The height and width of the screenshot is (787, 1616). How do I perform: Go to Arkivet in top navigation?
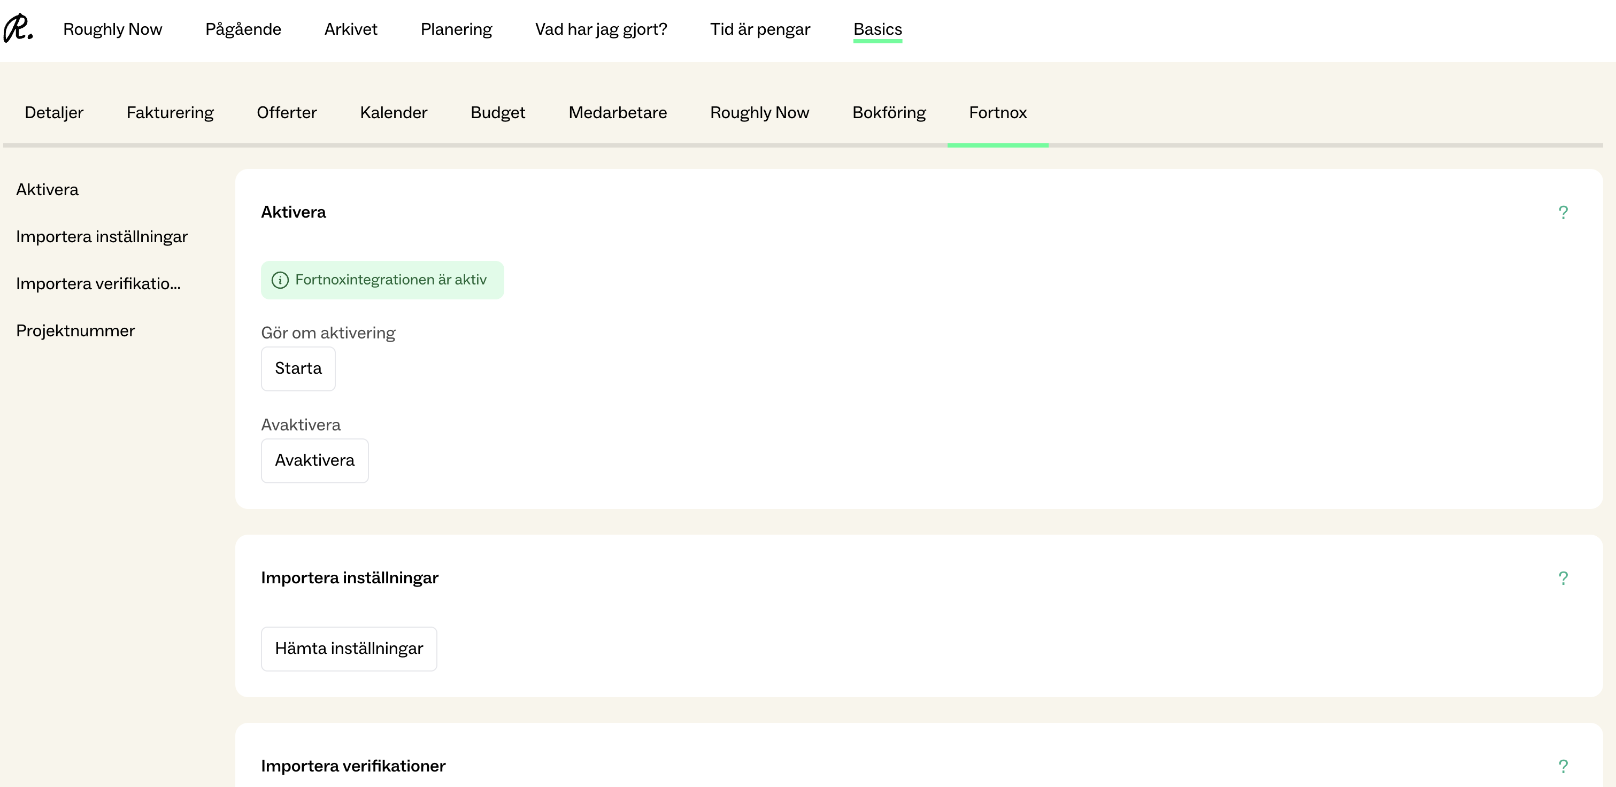351,29
